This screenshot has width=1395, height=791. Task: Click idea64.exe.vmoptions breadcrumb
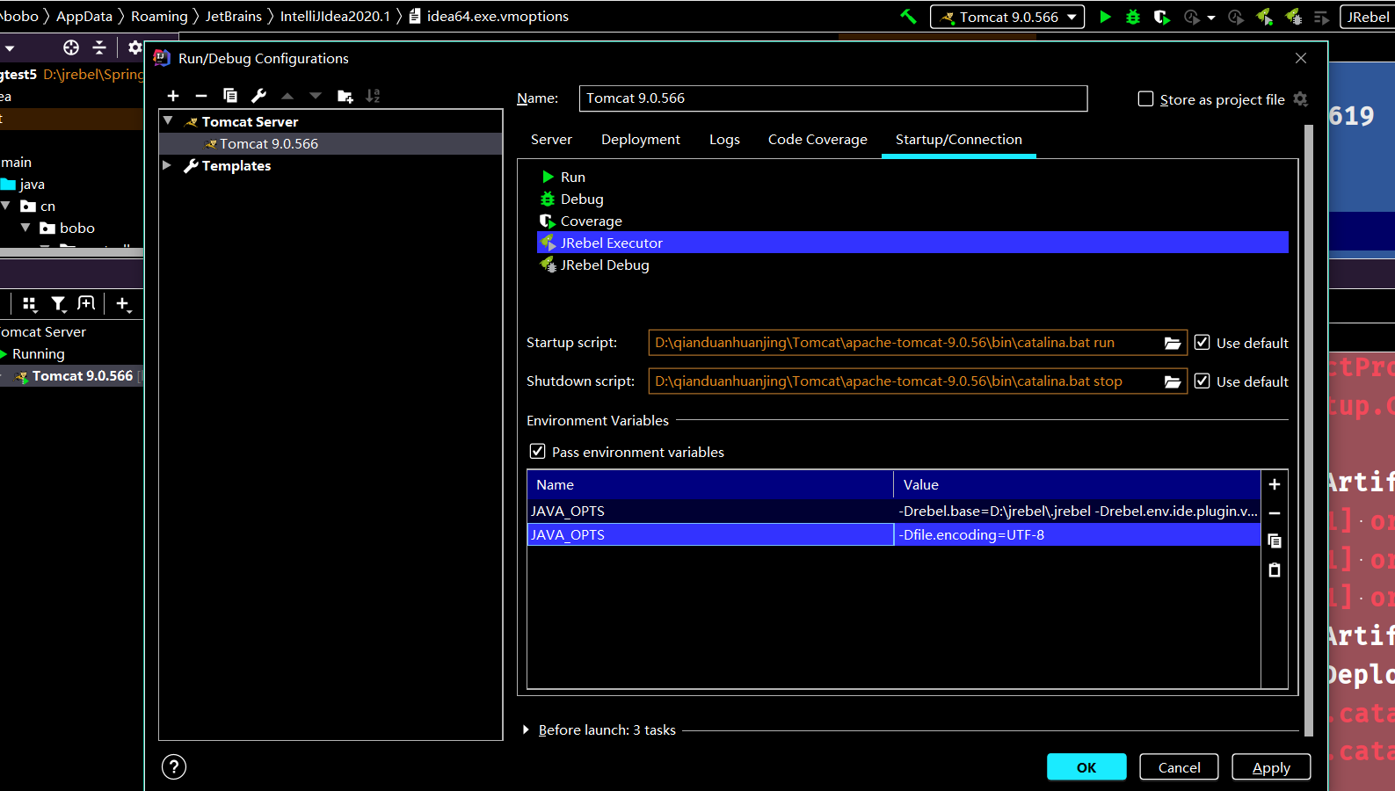[498, 16]
